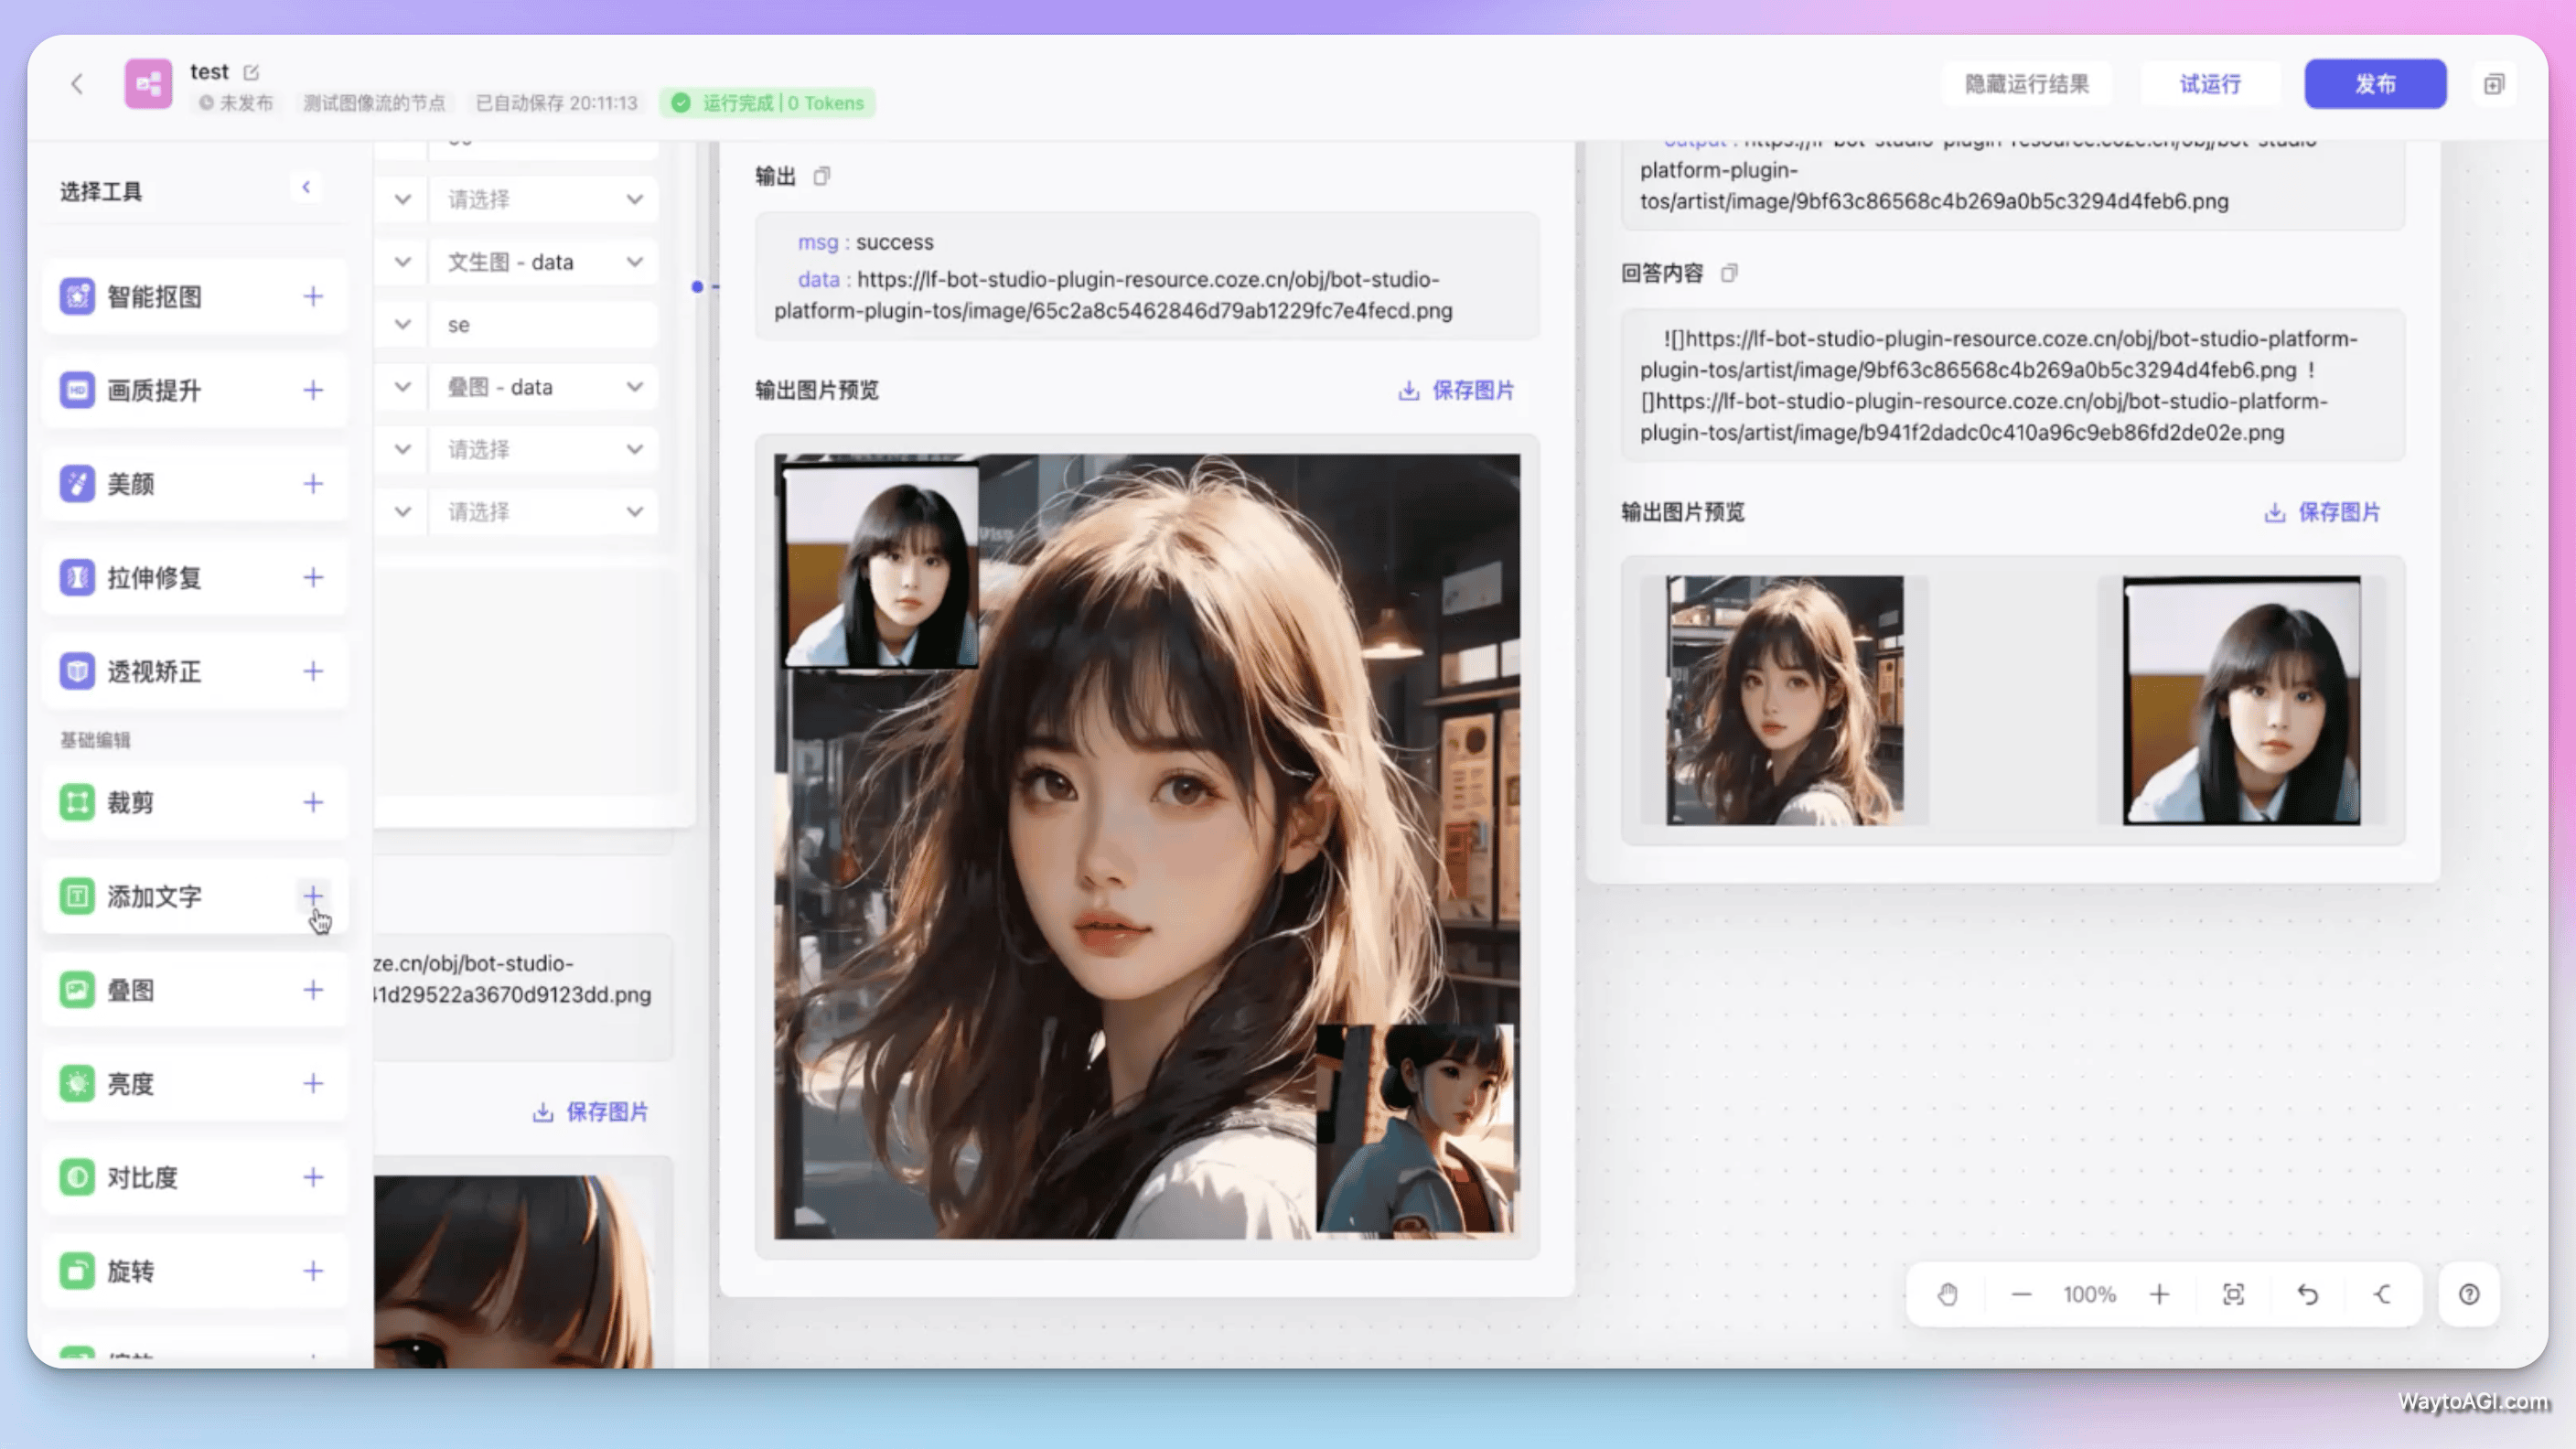The height and width of the screenshot is (1449, 2576).
Task: Open the help question mark icon
Action: click(x=2468, y=1294)
